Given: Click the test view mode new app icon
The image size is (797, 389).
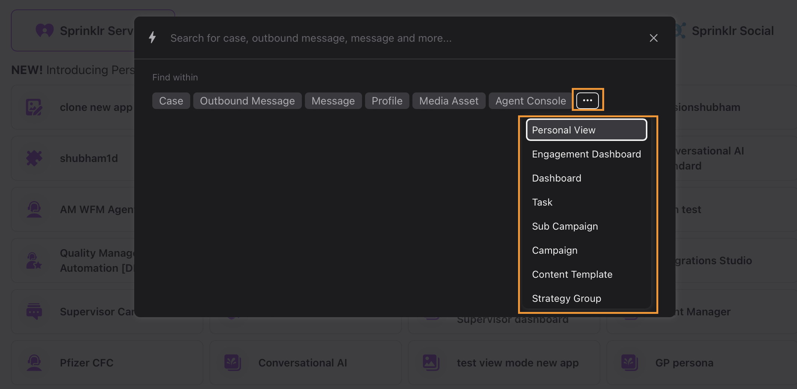Looking at the screenshot, I should coord(431,363).
